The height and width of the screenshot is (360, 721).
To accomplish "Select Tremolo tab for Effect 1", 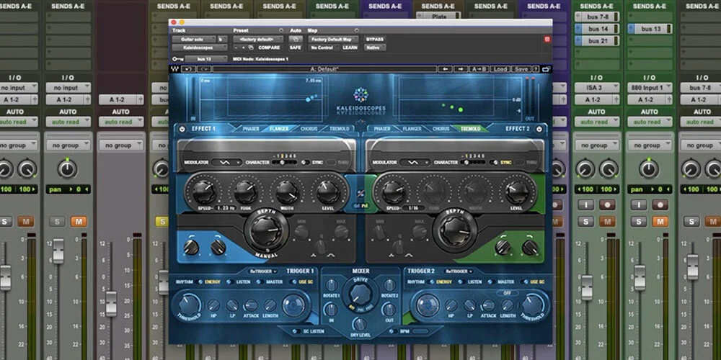I will pyautogui.click(x=340, y=129).
